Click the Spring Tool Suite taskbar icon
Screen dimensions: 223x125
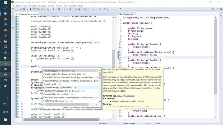5,64
